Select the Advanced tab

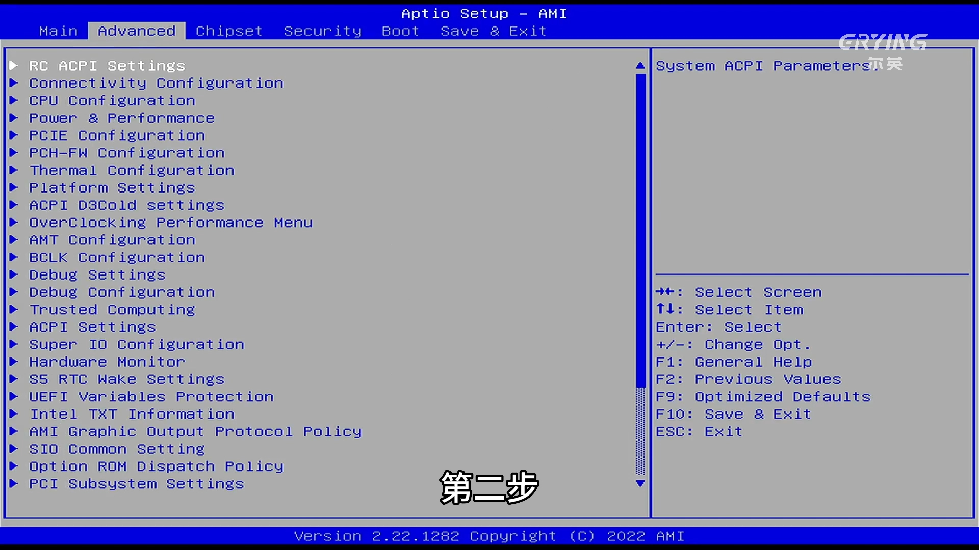[137, 31]
